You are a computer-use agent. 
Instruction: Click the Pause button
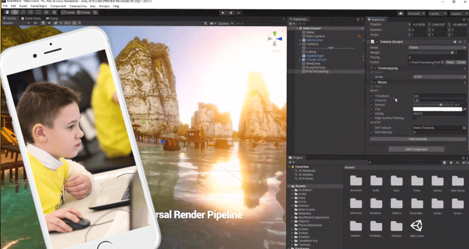pos(231,13)
